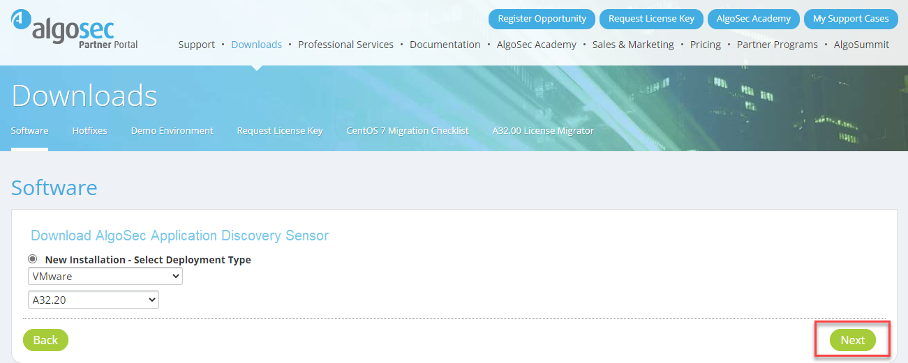Navigate to Professional Services menu
The image size is (908, 363).
click(345, 45)
